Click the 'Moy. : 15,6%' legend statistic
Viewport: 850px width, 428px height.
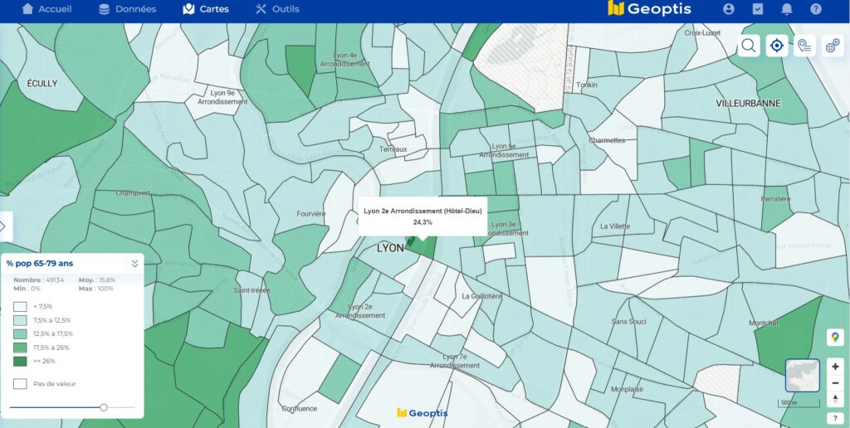(97, 280)
